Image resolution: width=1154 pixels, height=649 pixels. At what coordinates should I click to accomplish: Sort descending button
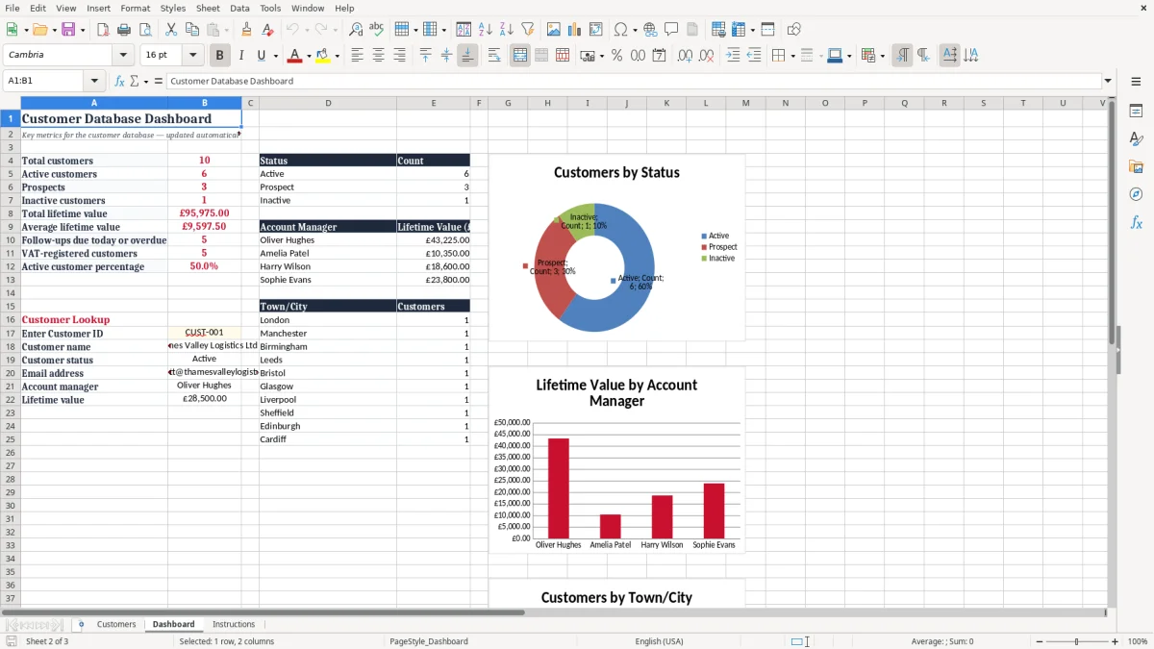click(x=507, y=30)
